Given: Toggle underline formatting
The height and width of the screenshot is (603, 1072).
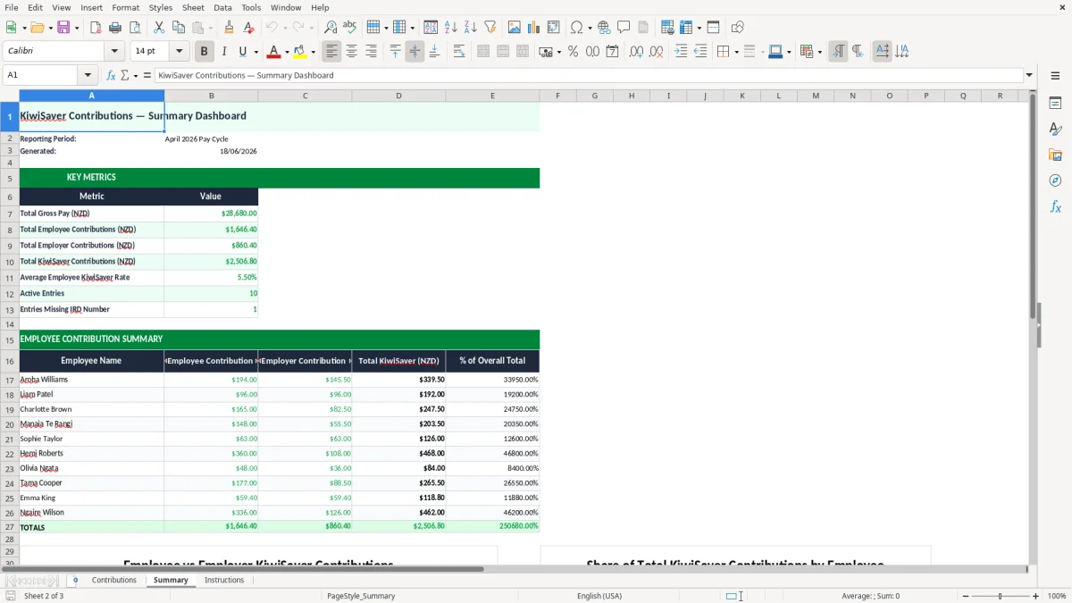Looking at the screenshot, I should [242, 52].
